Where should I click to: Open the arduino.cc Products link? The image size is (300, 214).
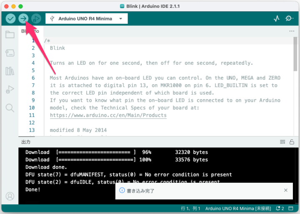click(108, 115)
